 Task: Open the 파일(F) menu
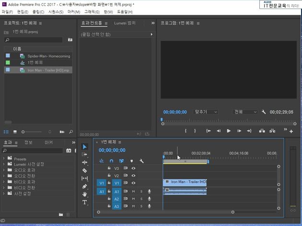pyautogui.click(x=7, y=12)
